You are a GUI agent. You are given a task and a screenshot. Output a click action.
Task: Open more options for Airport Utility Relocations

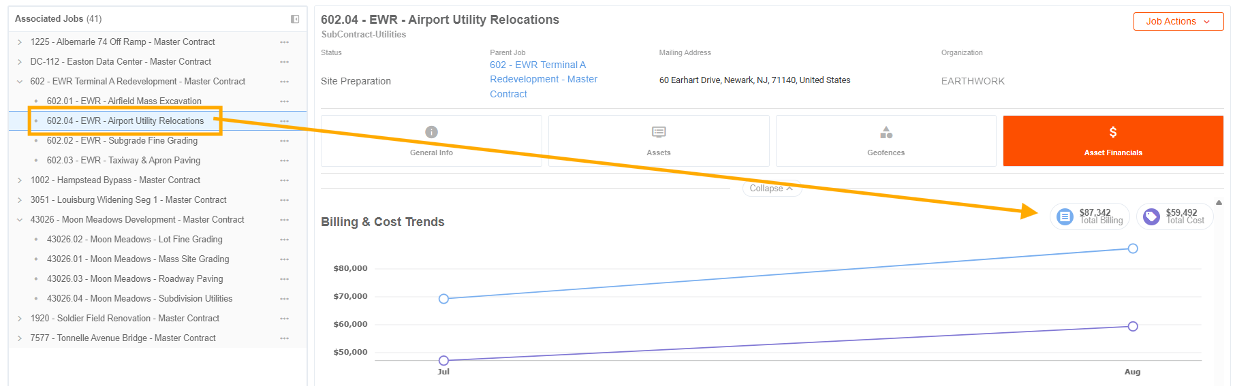click(x=284, y=121)
